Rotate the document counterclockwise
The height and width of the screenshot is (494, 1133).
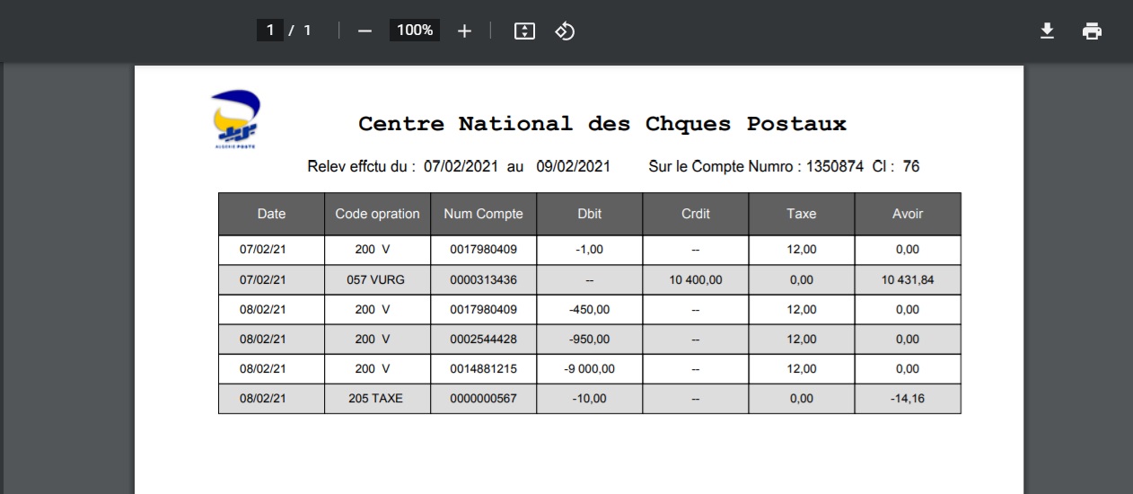(565, 31)
